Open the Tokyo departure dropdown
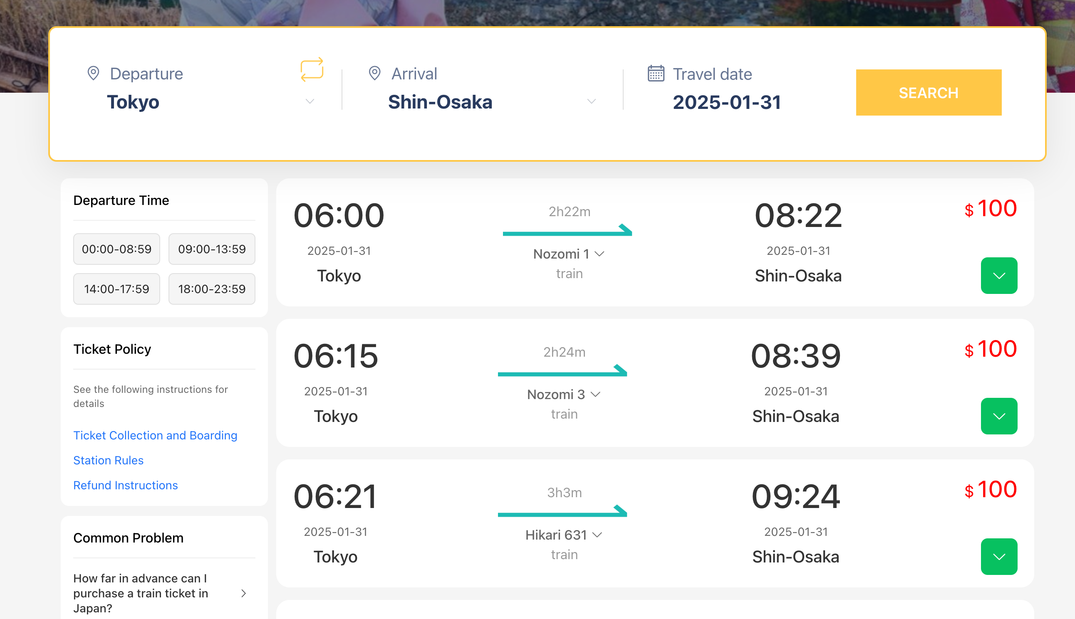The image size is (1075, 619). tap(310, 101)
